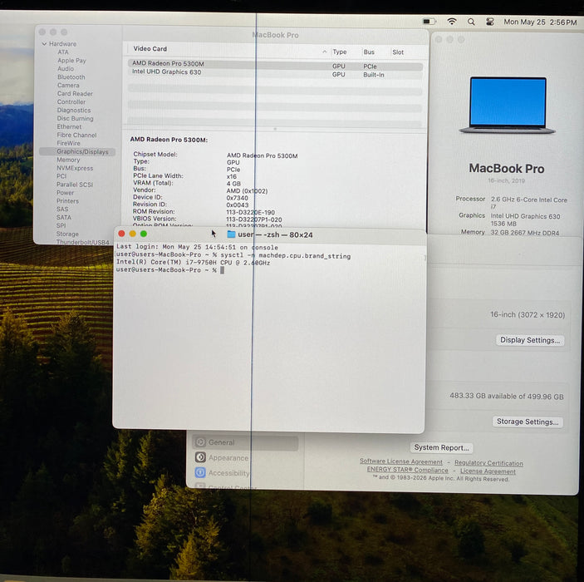Select NVMExpress in hardware list
The width and height of the screenshot is (584, 582).
(x=75, y=168)
